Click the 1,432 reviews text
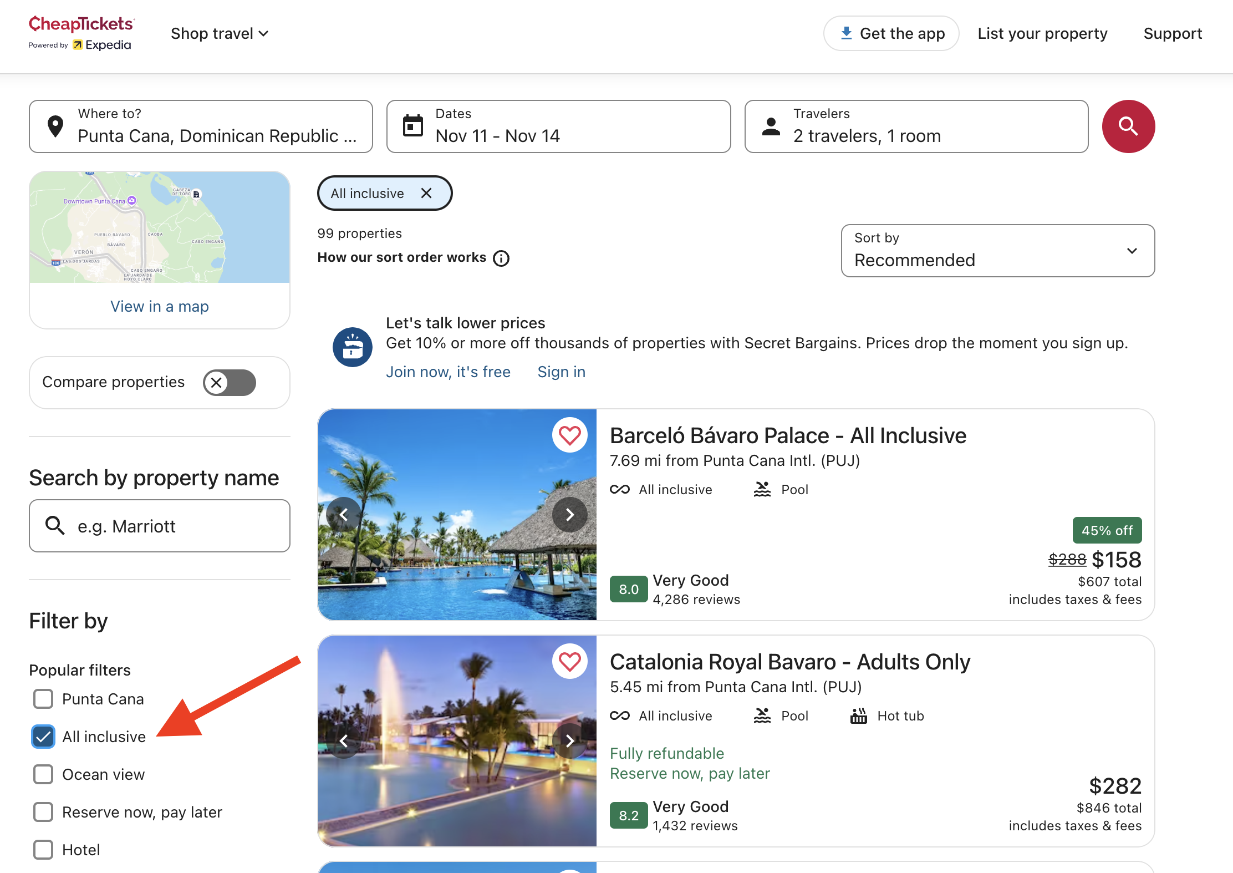1233x873 pixels. [695, 826]
